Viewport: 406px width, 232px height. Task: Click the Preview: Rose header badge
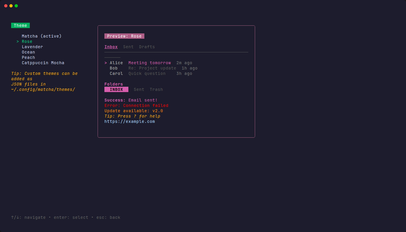click(124, 36)
